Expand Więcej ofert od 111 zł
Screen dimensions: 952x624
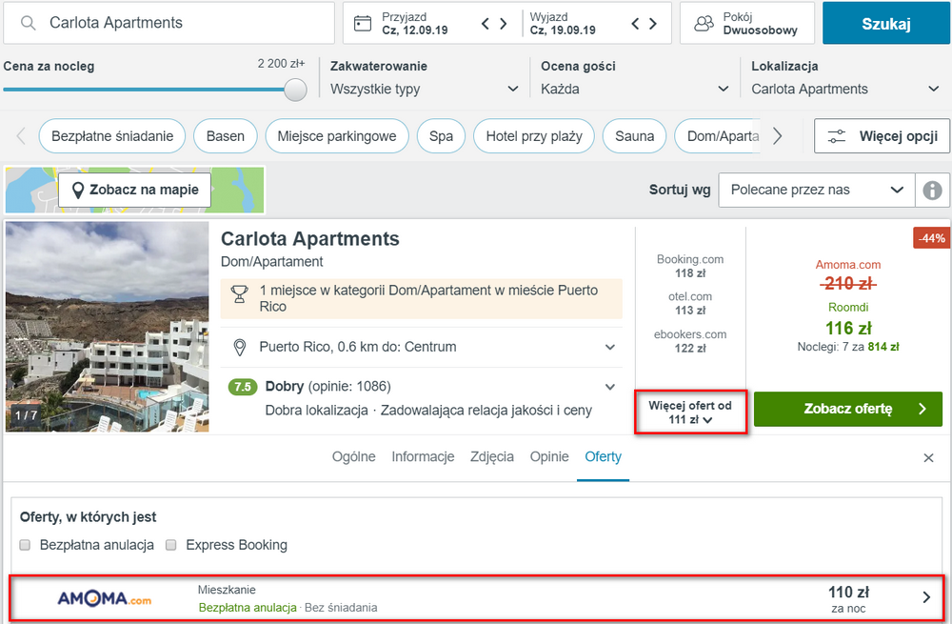(690, 412)
